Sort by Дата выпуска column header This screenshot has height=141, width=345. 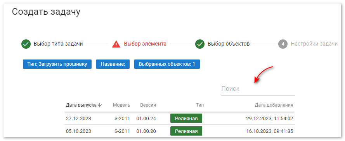(81, 105)
